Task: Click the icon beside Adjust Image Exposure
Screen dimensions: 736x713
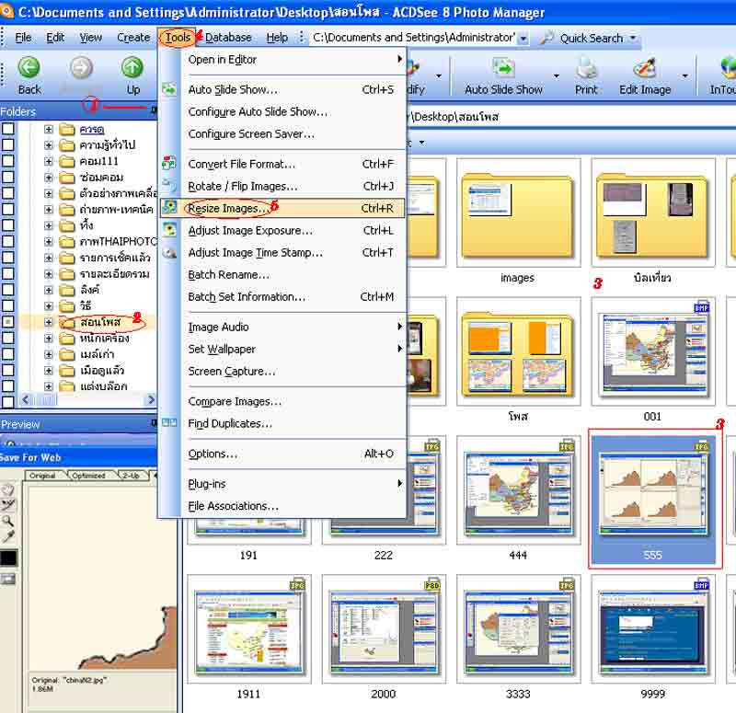Action: (169, 229)
